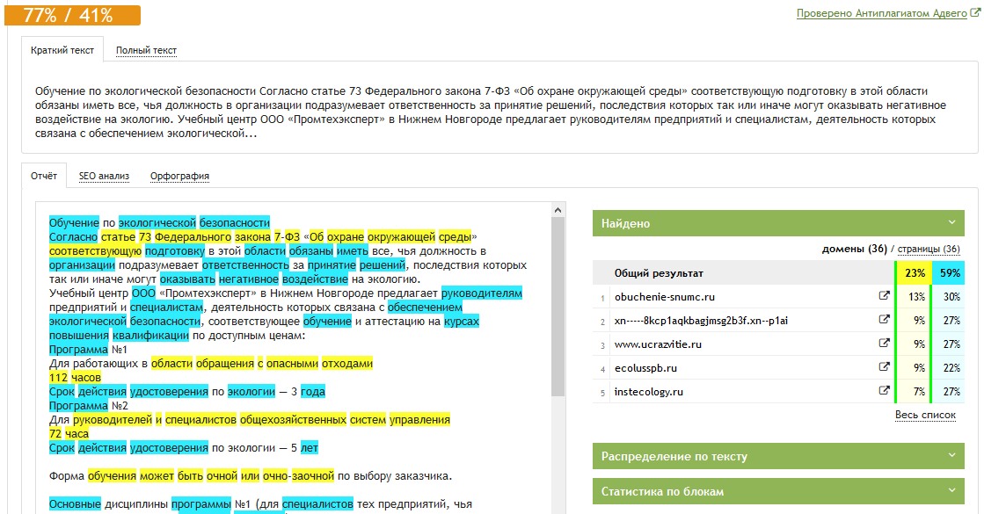Screen dimensions: 984x514
Task: Click the yellow 23% total result cell
Action: tap(912, 273)
